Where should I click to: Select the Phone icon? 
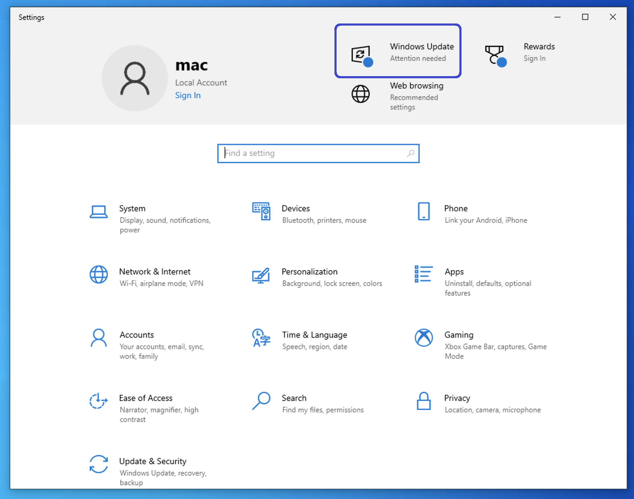point(424,211)
